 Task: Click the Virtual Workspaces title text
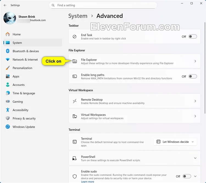[93, 115]
